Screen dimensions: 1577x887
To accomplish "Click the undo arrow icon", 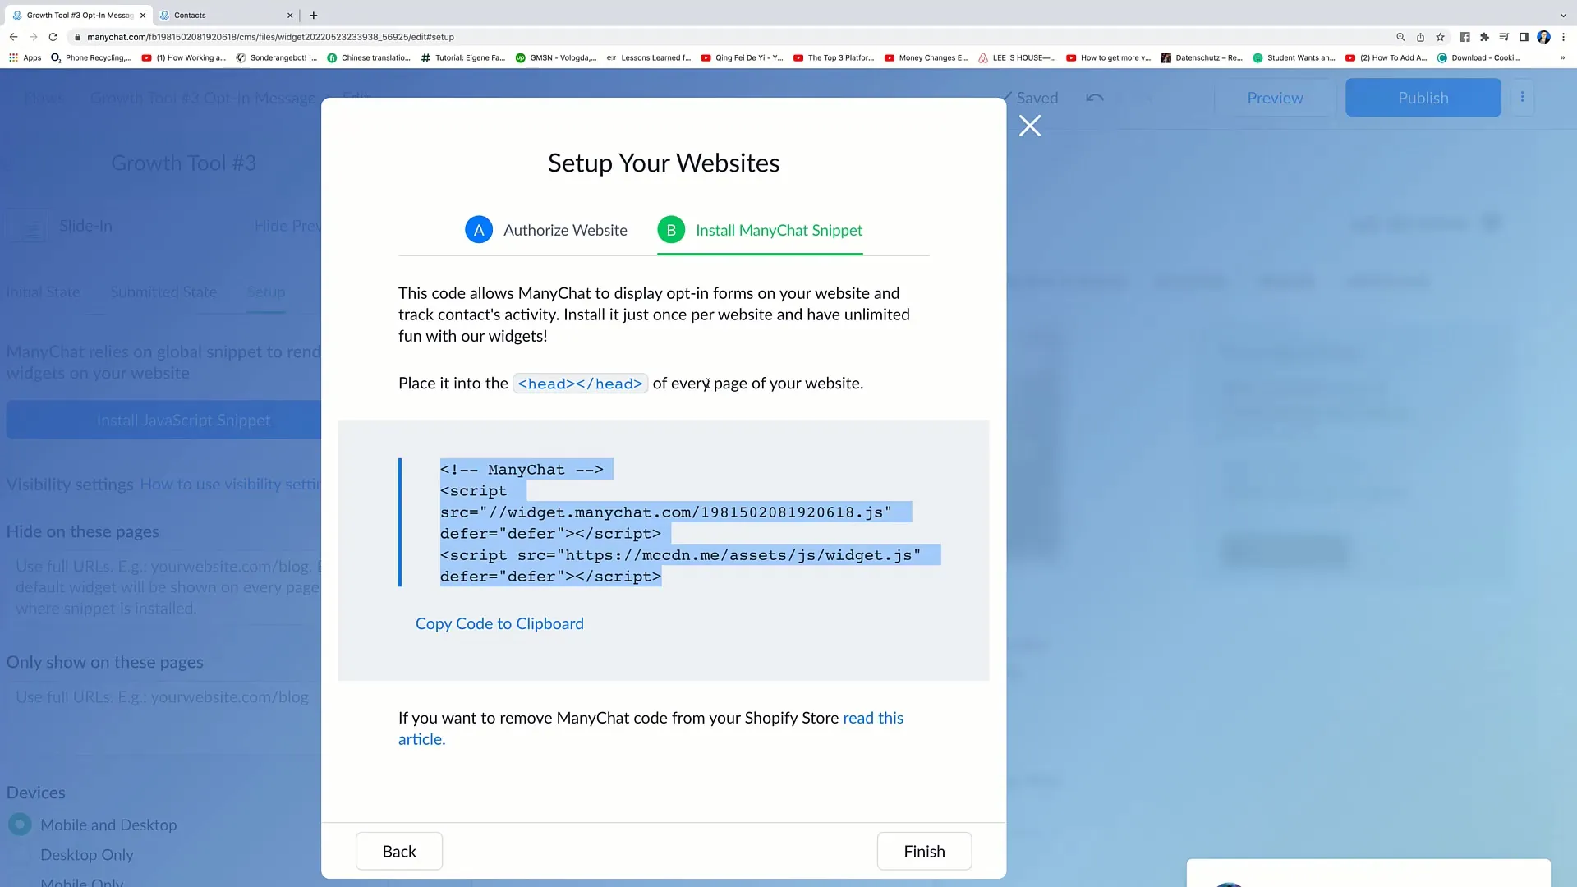I will (x=1095, y=98).
